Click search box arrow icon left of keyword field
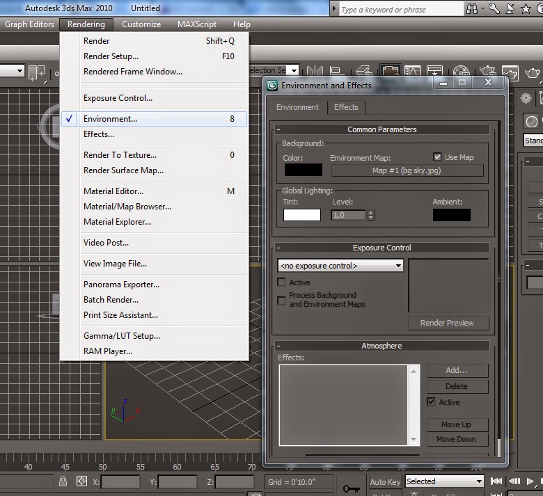 point(334,8)
